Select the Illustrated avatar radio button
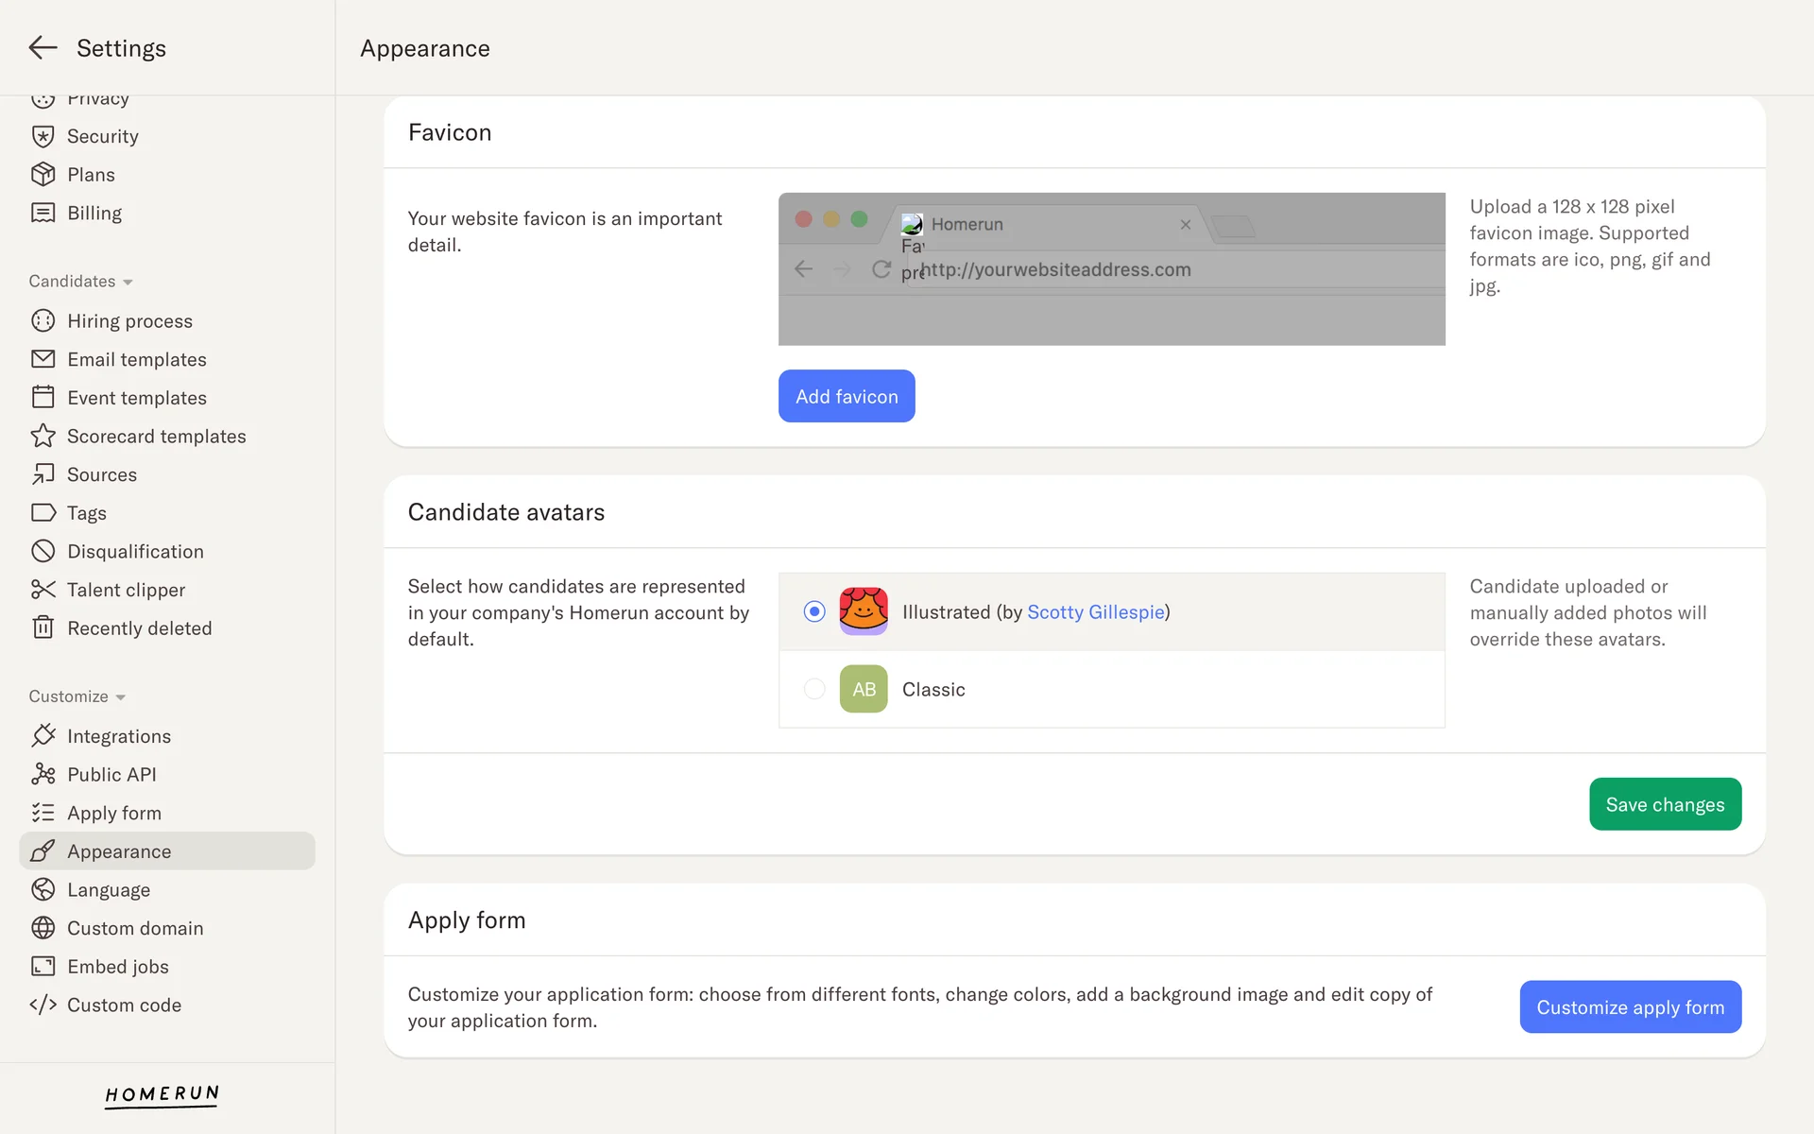Viewport: 1814px width, 1134px height. click(814, 611)
